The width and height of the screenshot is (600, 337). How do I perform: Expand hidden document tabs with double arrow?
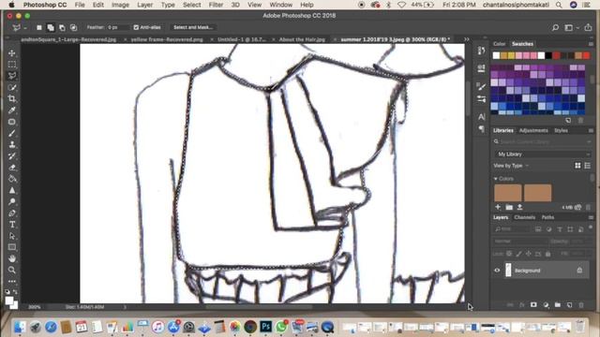(467, 39)
